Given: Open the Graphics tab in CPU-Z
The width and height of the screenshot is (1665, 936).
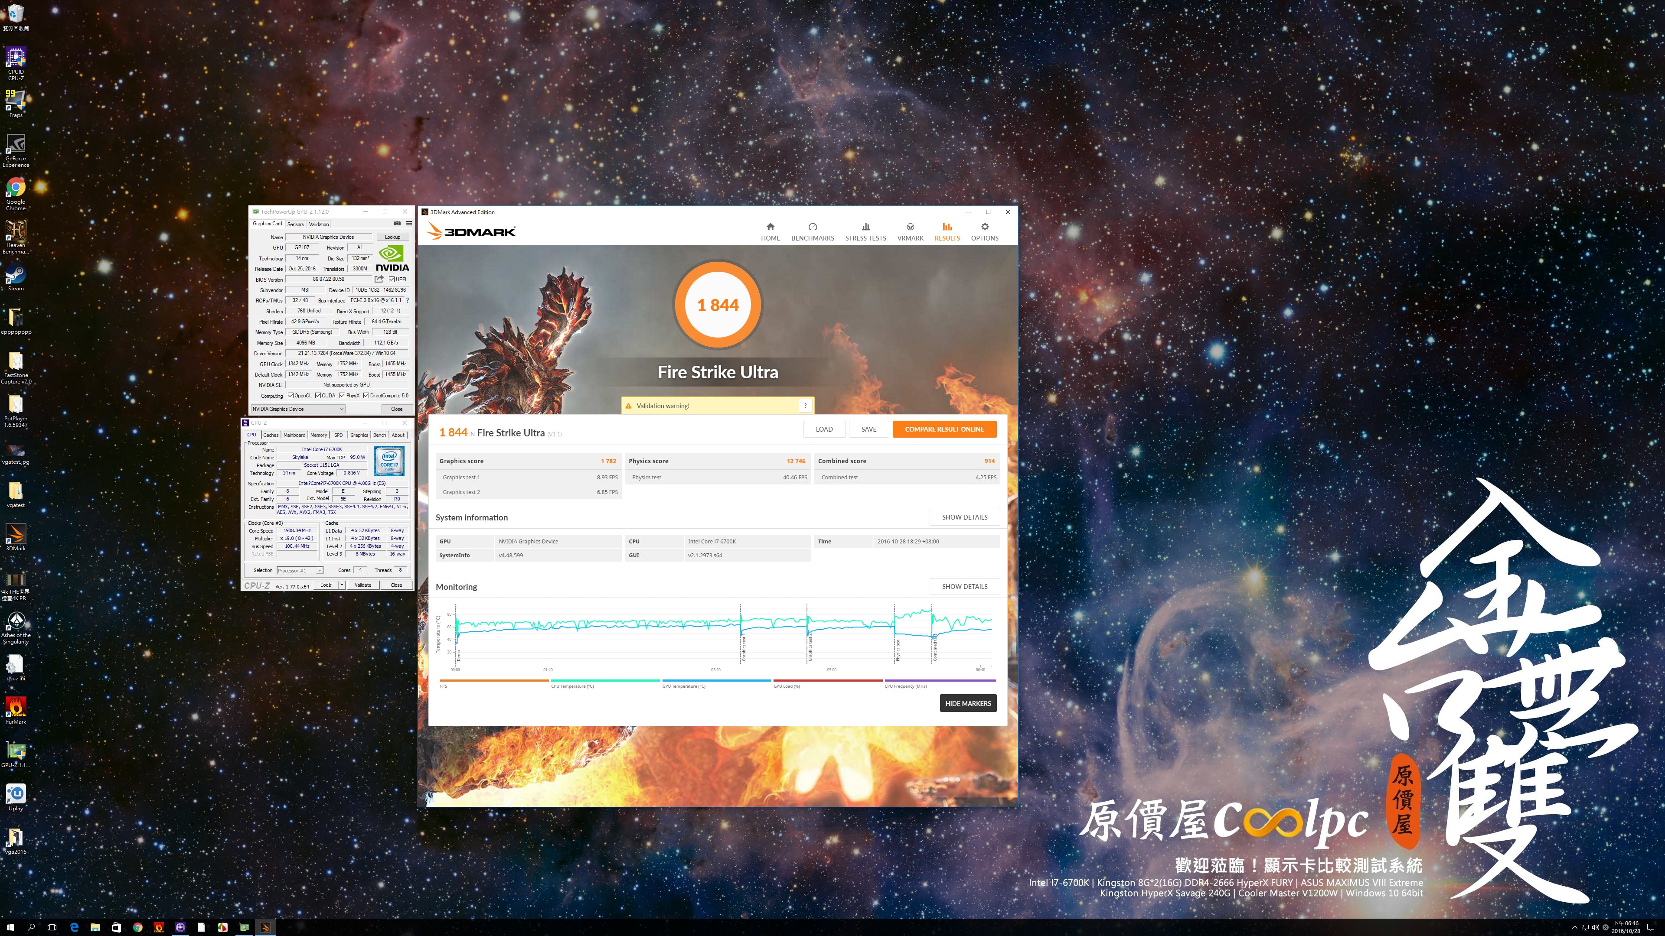Looking at the screenshot, I should pyautogui.click(x=359, y=435).
